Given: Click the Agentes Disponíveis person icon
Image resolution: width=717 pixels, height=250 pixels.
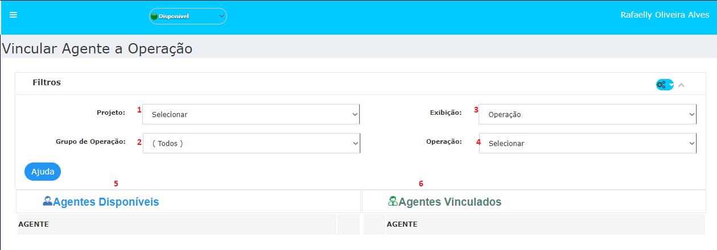Looking at the screenshot, I should coord(48,201).
